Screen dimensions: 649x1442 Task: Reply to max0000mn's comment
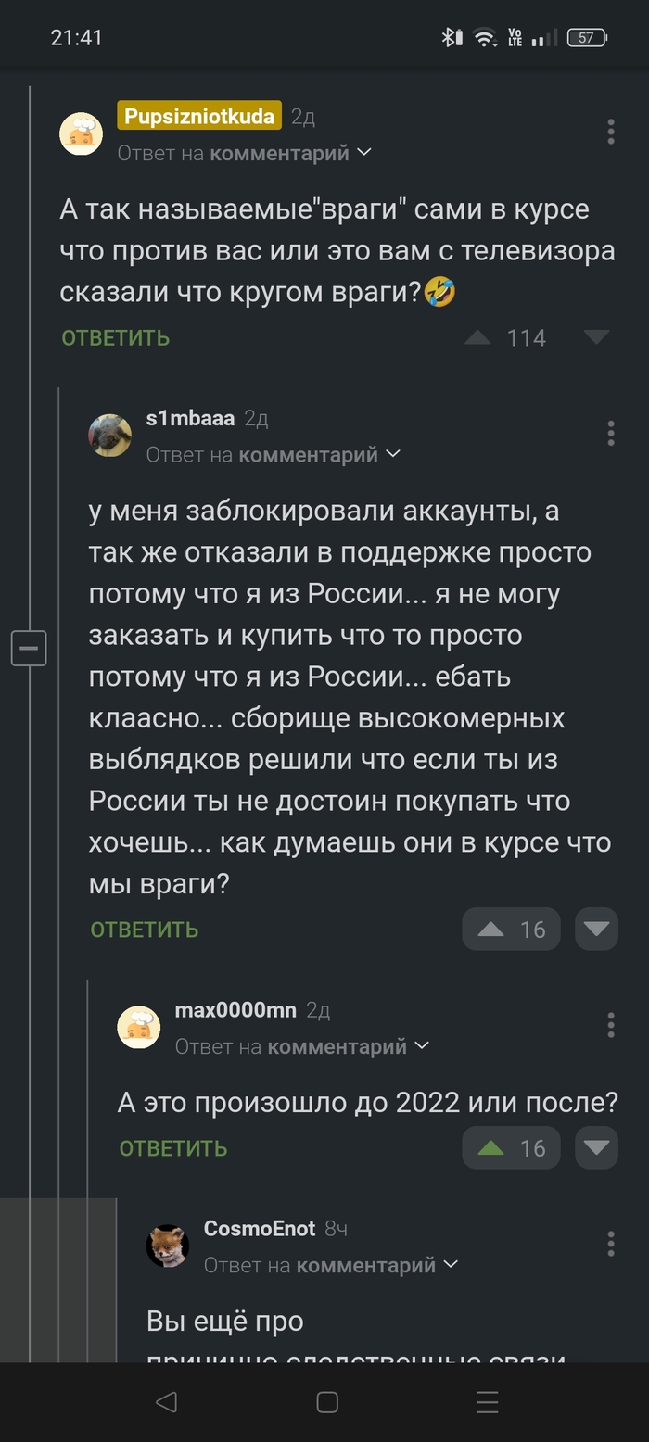click(x=173, y=1149)
